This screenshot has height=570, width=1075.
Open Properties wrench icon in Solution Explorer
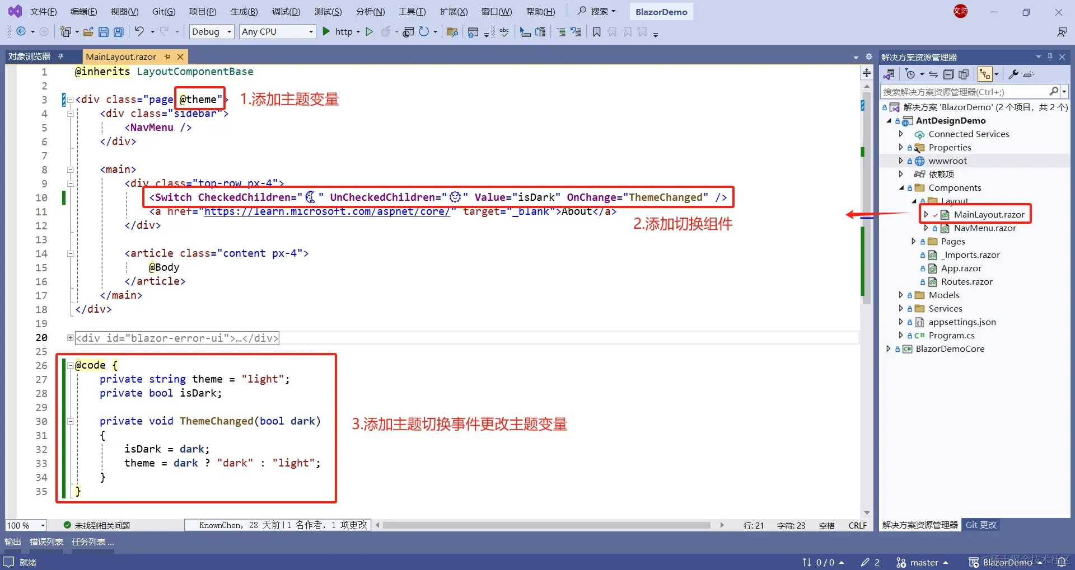pyautogui.click(x=1013, y=74)
